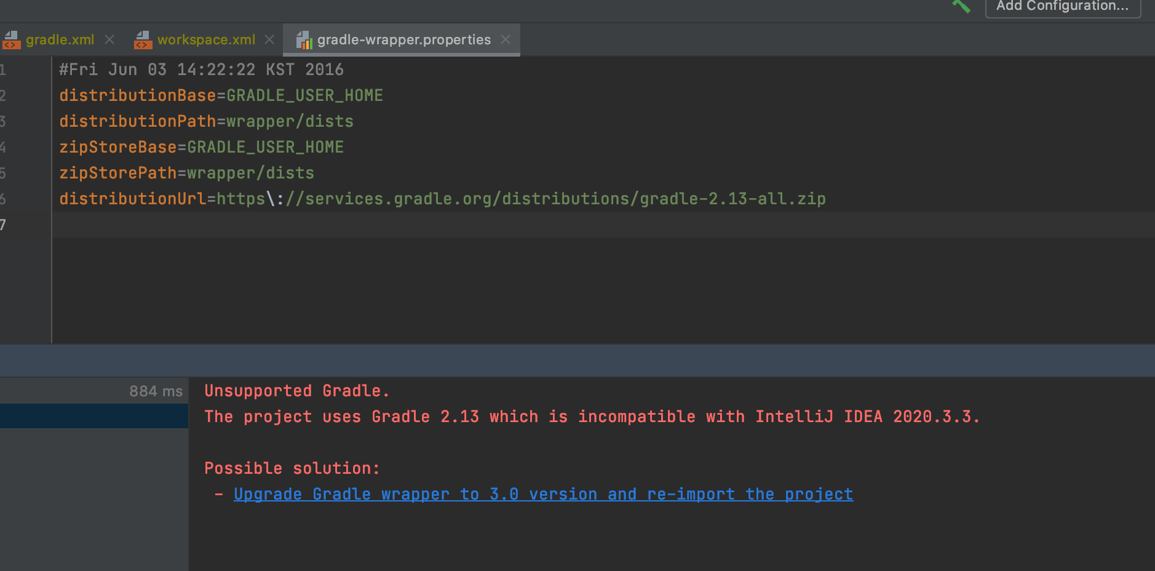
Task: Click zipStoreBase property line
Action: point(201,147)
